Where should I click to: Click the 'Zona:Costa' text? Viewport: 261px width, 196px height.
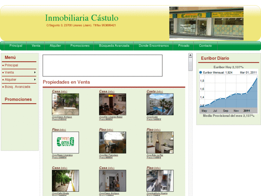152,117
